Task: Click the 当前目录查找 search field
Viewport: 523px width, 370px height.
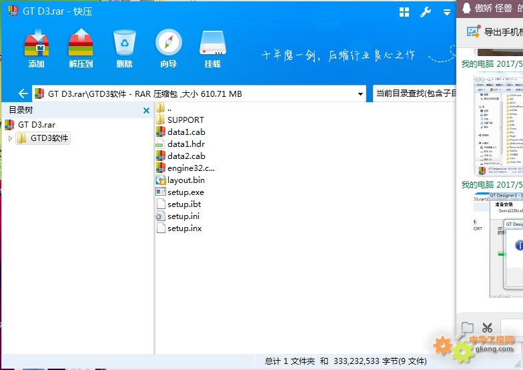Action: tap(414, 94)
